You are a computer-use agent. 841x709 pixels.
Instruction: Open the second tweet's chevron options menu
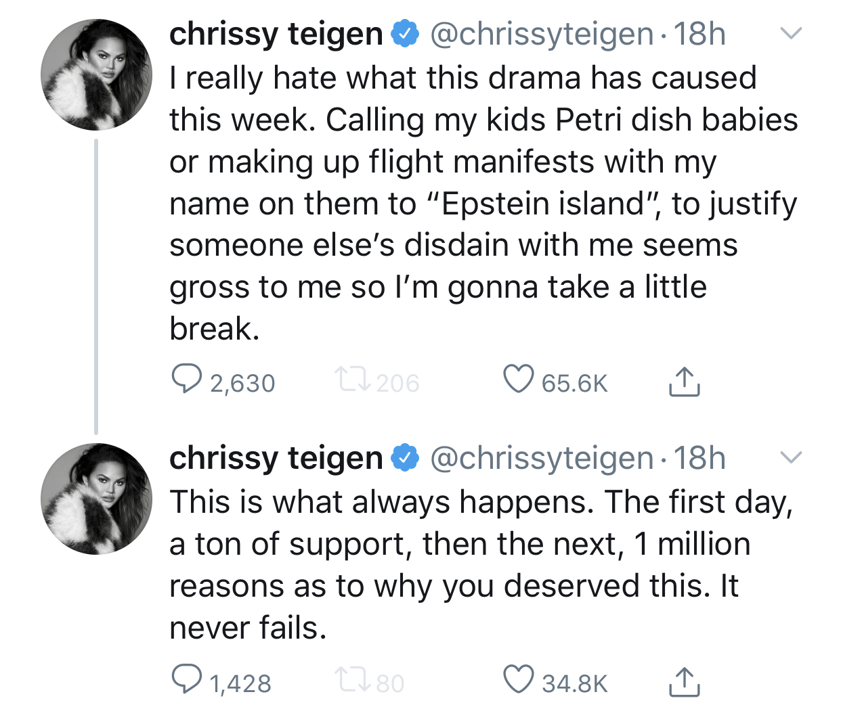(x=790, y=457)
